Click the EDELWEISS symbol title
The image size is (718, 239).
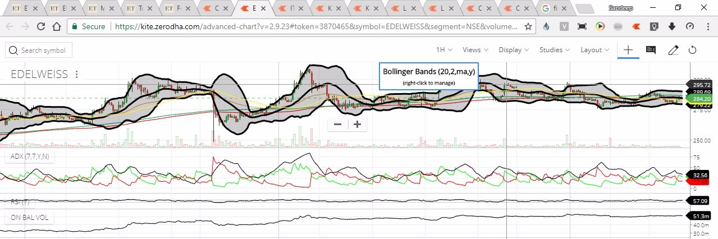(x=39, y=74)
